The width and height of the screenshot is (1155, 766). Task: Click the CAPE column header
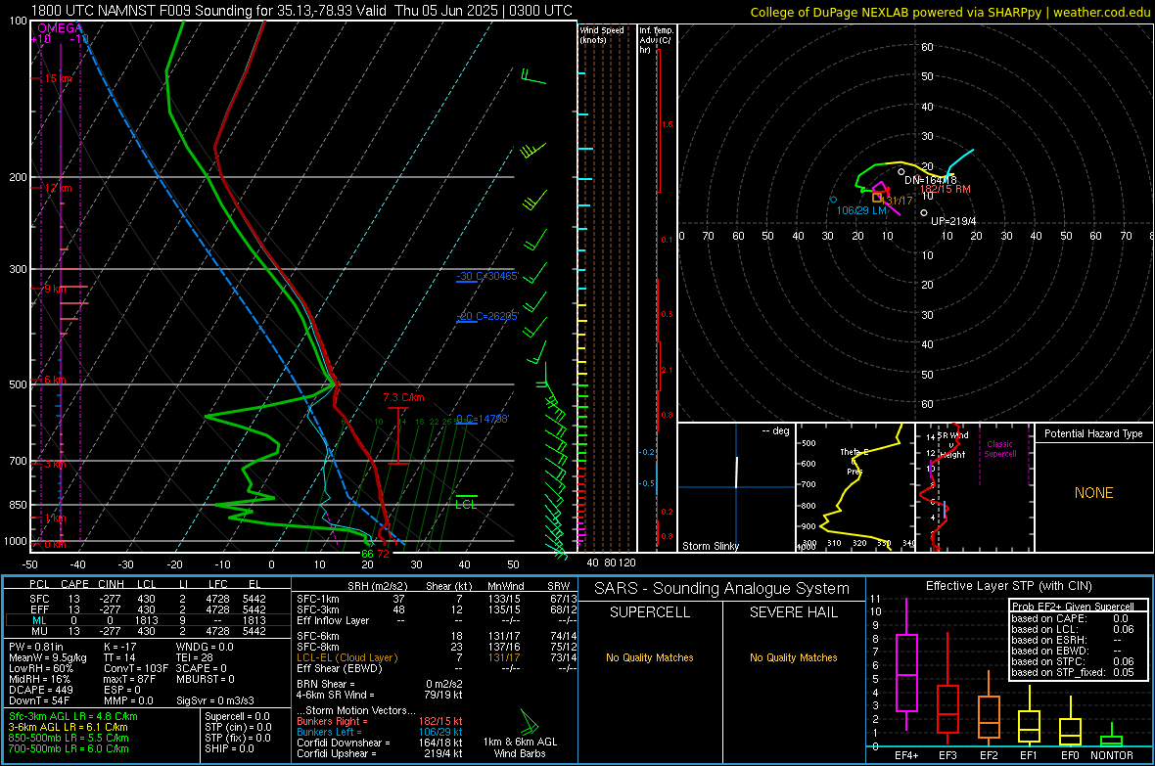click(74, 584)
